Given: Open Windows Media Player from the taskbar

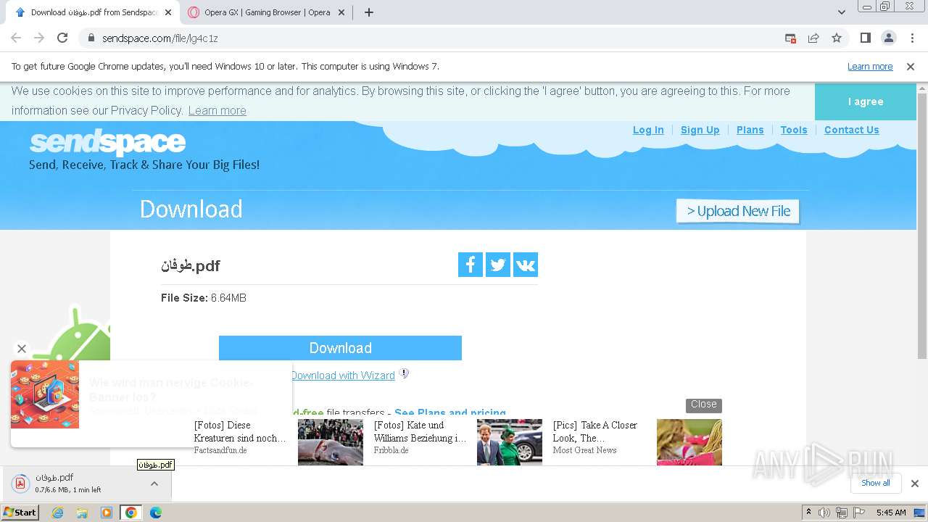Looking at the screenshot, I should click(x=107, y=513).
